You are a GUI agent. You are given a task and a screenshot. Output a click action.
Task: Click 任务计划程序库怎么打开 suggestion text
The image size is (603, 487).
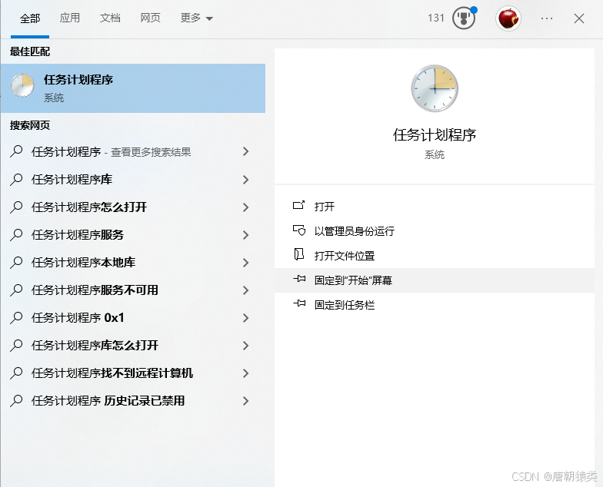pos(95,346)
